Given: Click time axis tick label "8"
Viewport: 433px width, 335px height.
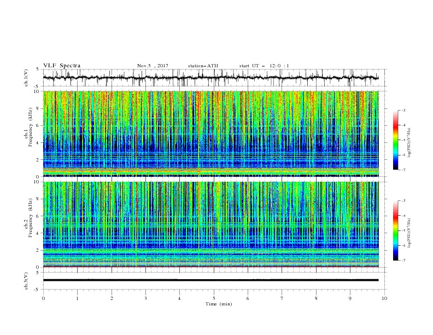Looking at the screenshot, I should click(316, 298).
